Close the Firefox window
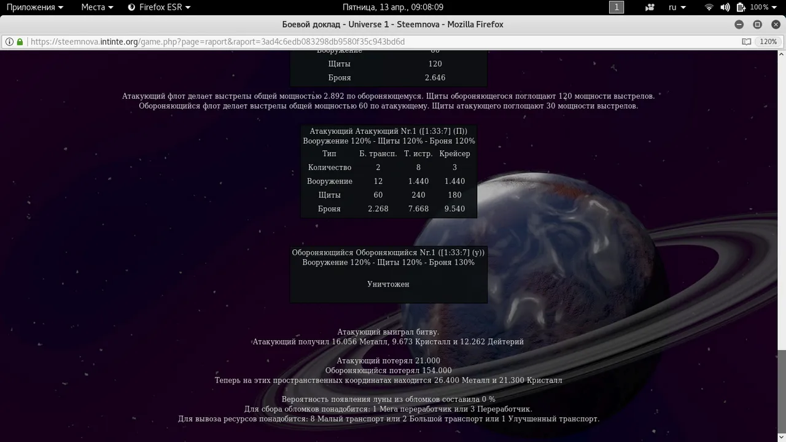786x442 pixels. [776, 25]
